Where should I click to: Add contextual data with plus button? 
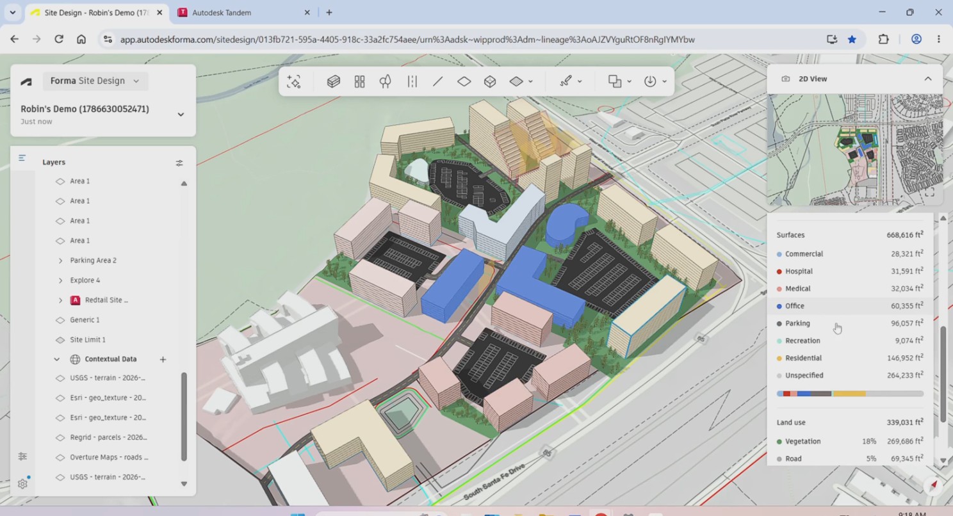click(x=163, y=359)
